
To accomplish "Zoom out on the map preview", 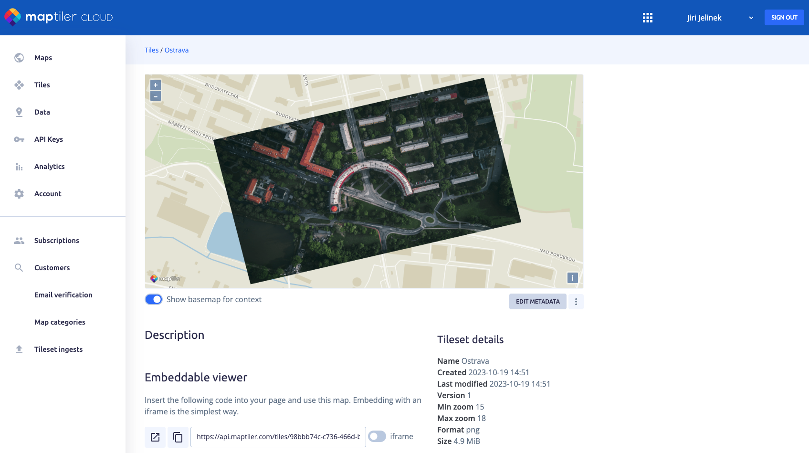I will (156, 96).
